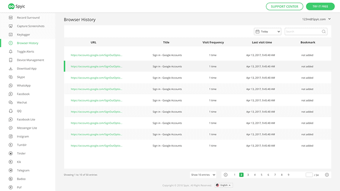Screen dimensions: 340x191
Task: Open Device Management in sidebar
Action: [30, 60]
